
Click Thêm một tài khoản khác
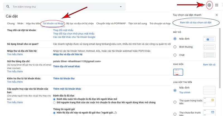(x=67, y=89)
